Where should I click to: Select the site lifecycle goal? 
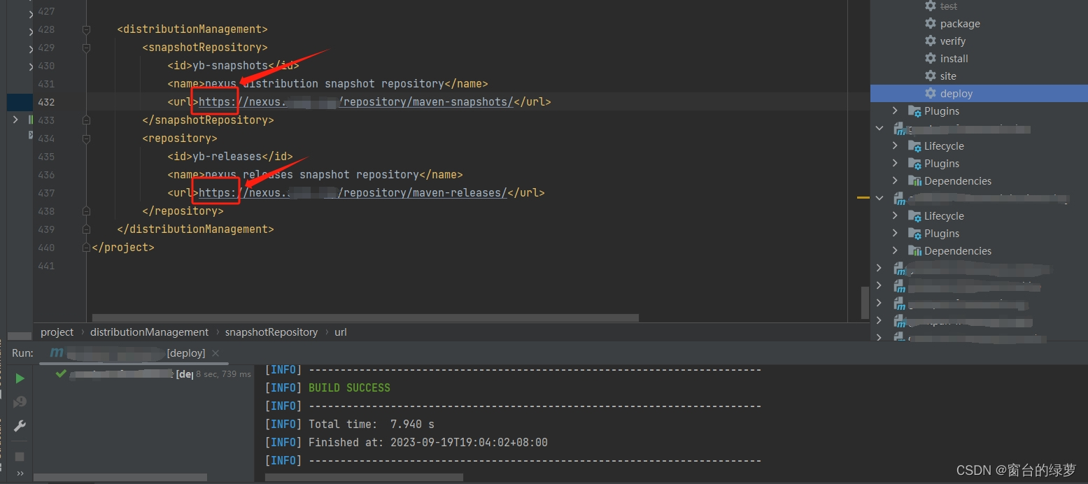tap(947, 76)
